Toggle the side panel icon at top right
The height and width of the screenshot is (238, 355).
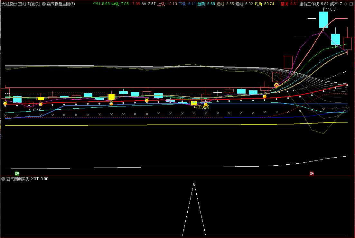351,4
